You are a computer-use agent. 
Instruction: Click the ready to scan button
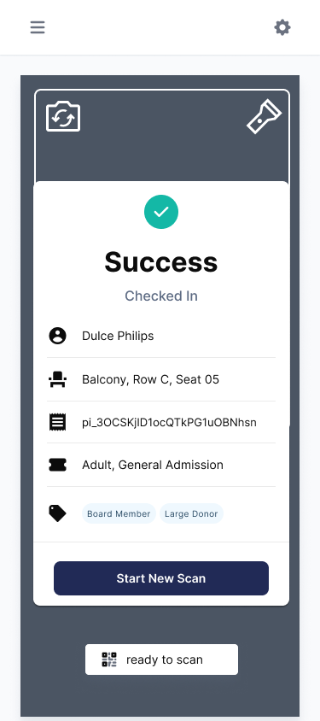[x=161, y=659]
